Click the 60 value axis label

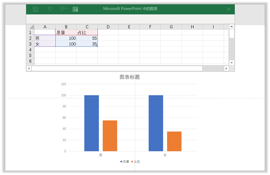[64, 117]
